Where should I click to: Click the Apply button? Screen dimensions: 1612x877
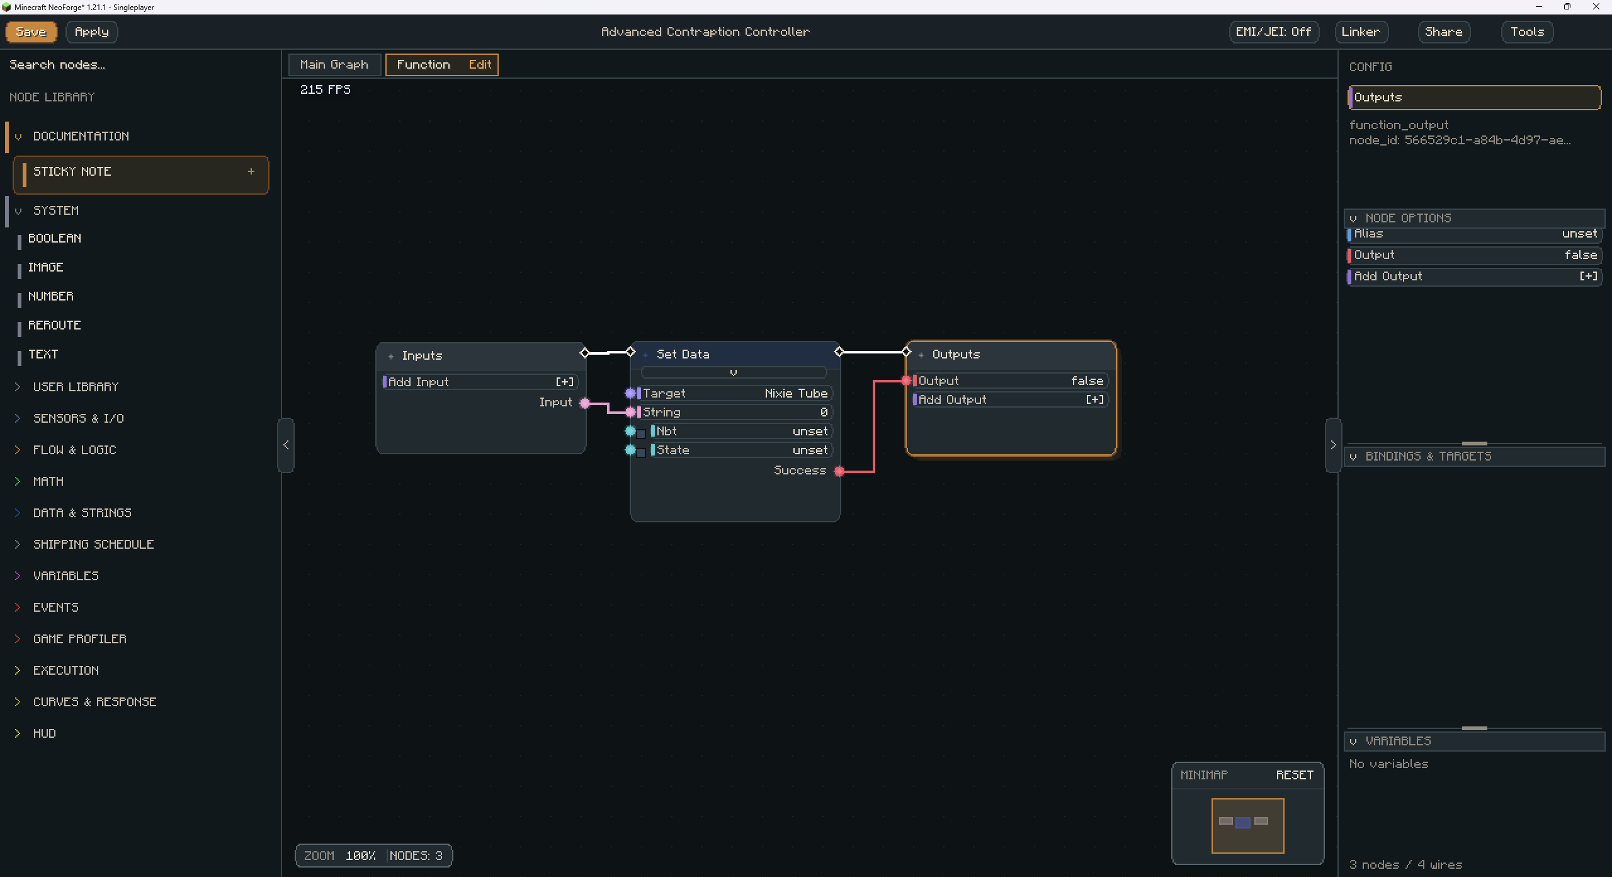tap(92, 32)
